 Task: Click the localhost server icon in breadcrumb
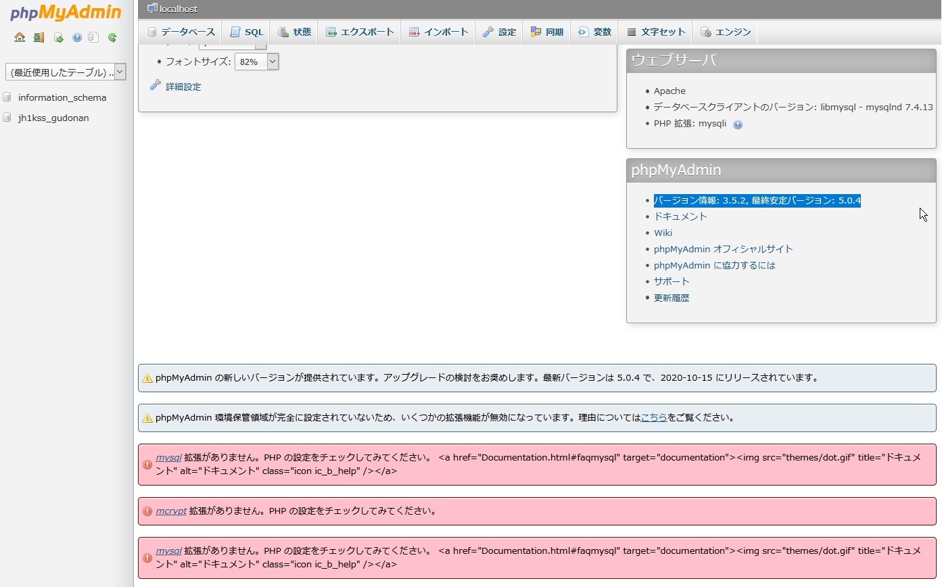click(x=152, y=9)
